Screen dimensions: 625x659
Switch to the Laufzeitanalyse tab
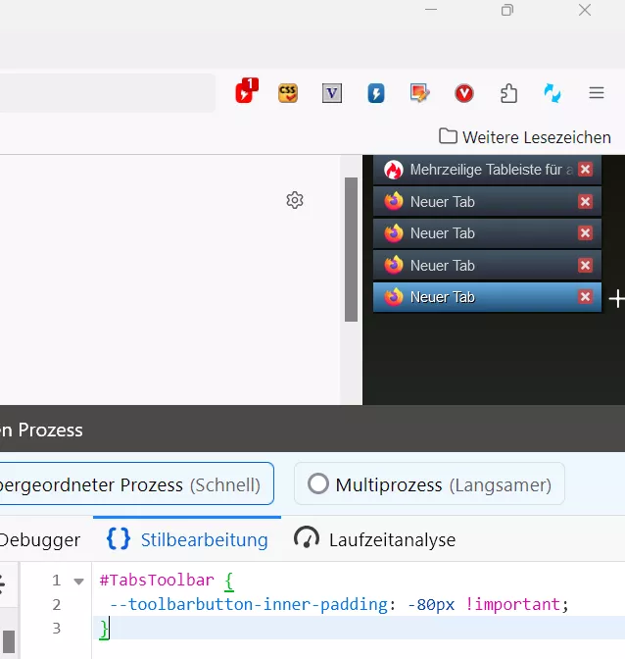pyautogui.click(x=375, y=539)
